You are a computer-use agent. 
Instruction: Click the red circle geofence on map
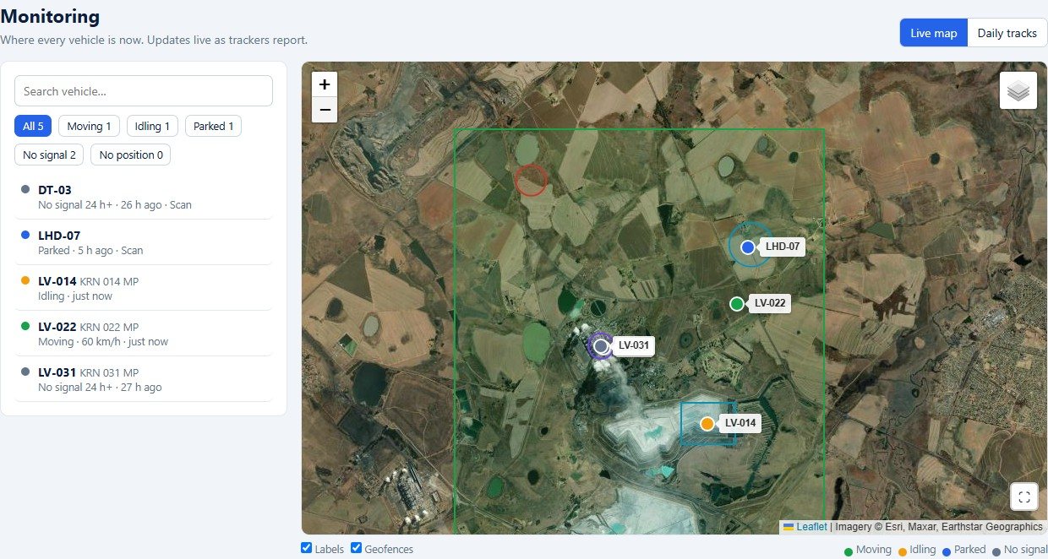coord(531,180)
